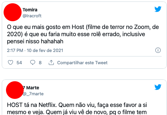Viewport: 167px width, 115px height.
Task: Open Tomira's tweet text about Host
Action: [83, 34]
